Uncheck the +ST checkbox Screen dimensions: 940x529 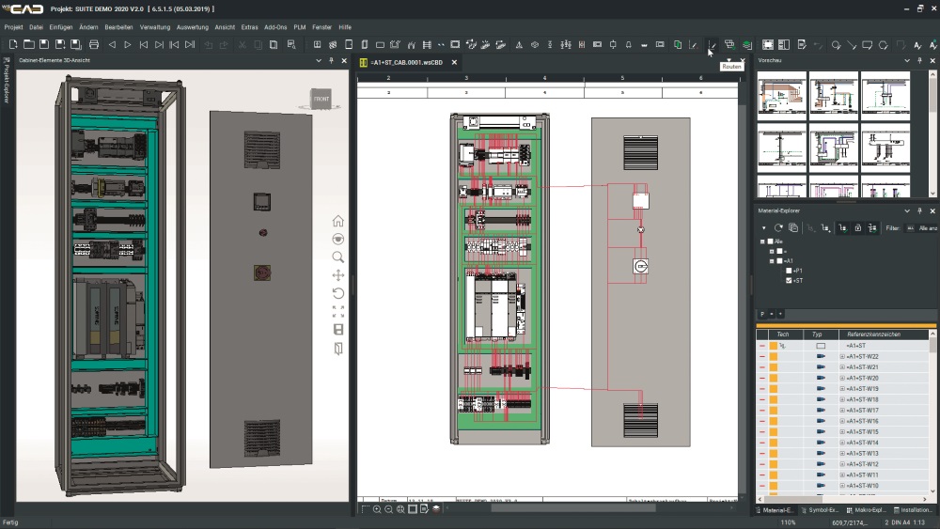[x=789, y=280]
